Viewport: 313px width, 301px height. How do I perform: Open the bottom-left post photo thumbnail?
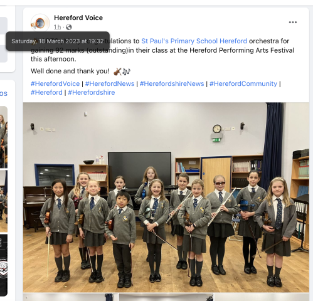71,297
